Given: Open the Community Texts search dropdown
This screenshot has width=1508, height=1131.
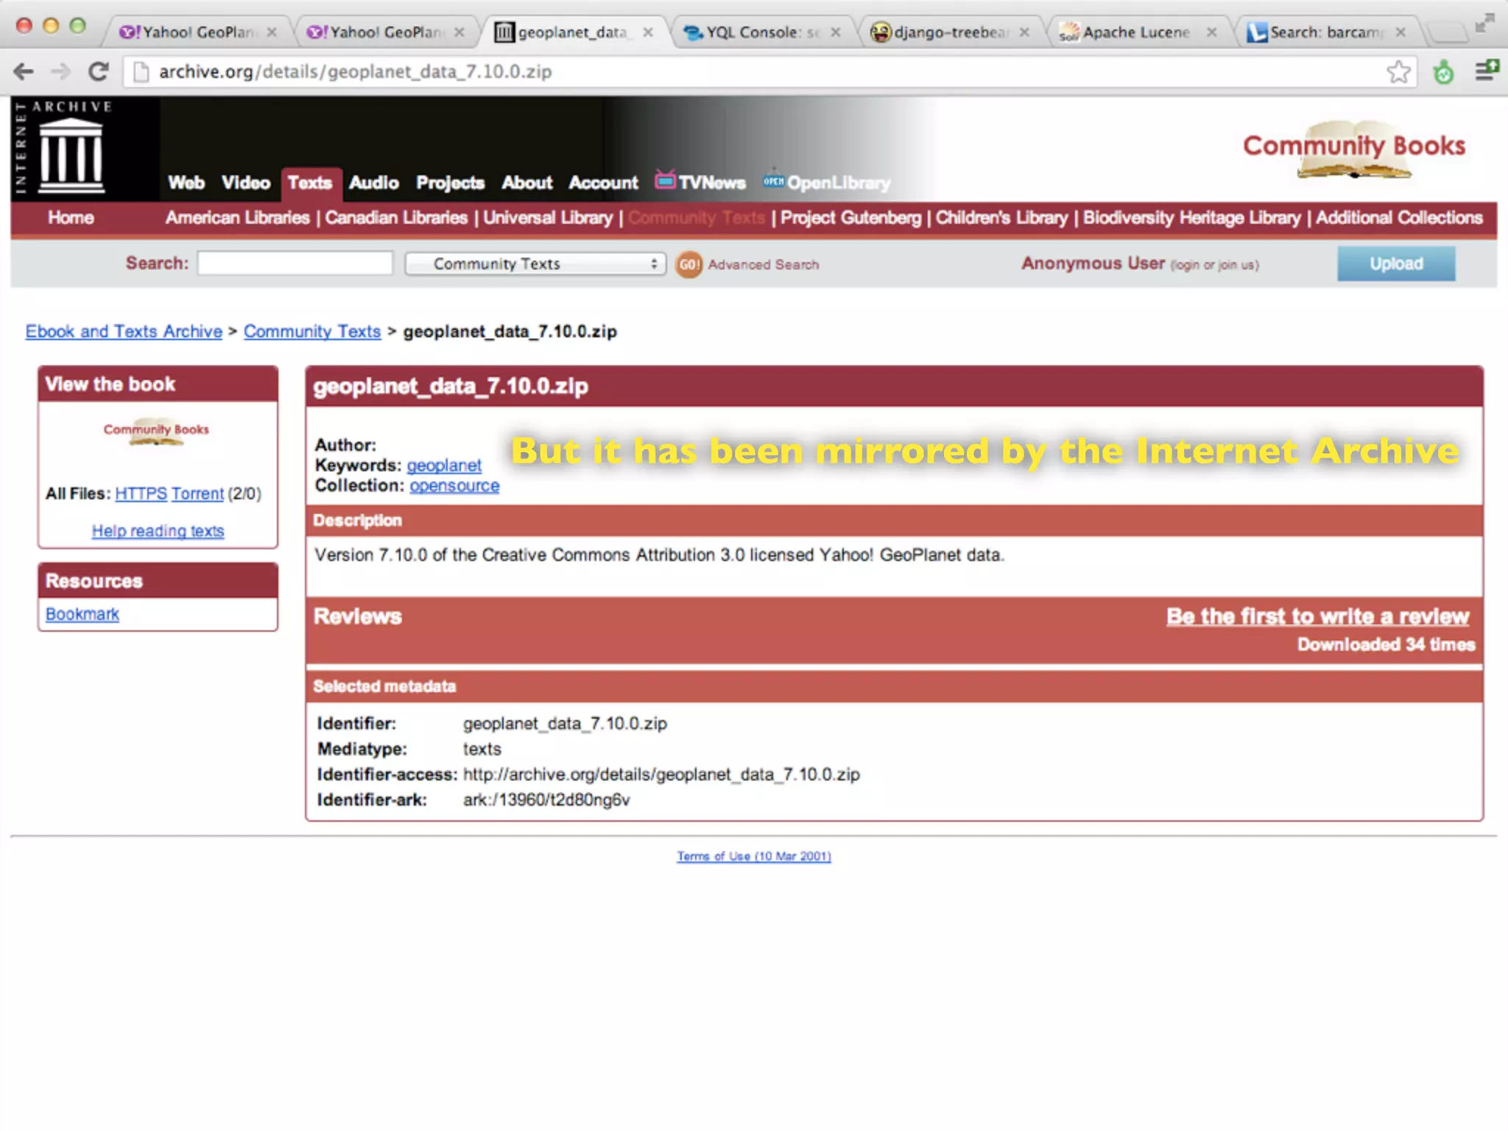Looking at the screenshot, I should pyautogui.click(x=535, y=264).
